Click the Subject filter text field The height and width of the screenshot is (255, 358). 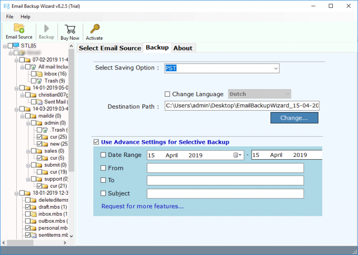pos(225,193)
